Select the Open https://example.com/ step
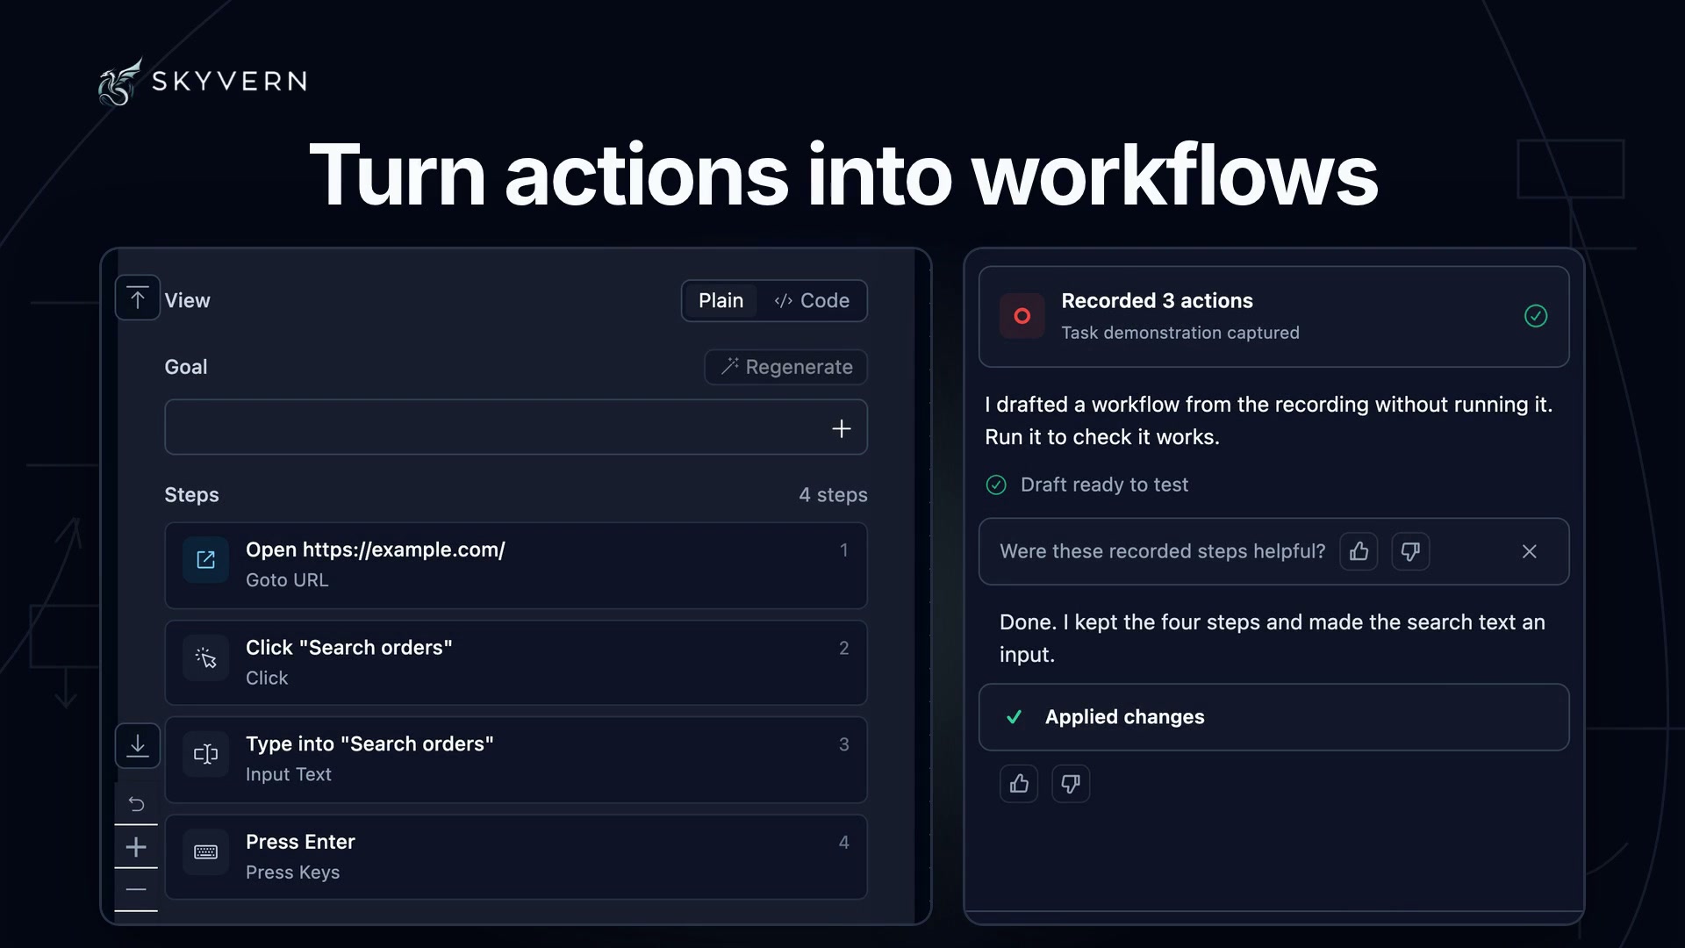 pos(516,565)
